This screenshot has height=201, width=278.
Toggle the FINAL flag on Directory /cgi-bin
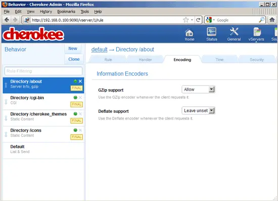77,104
